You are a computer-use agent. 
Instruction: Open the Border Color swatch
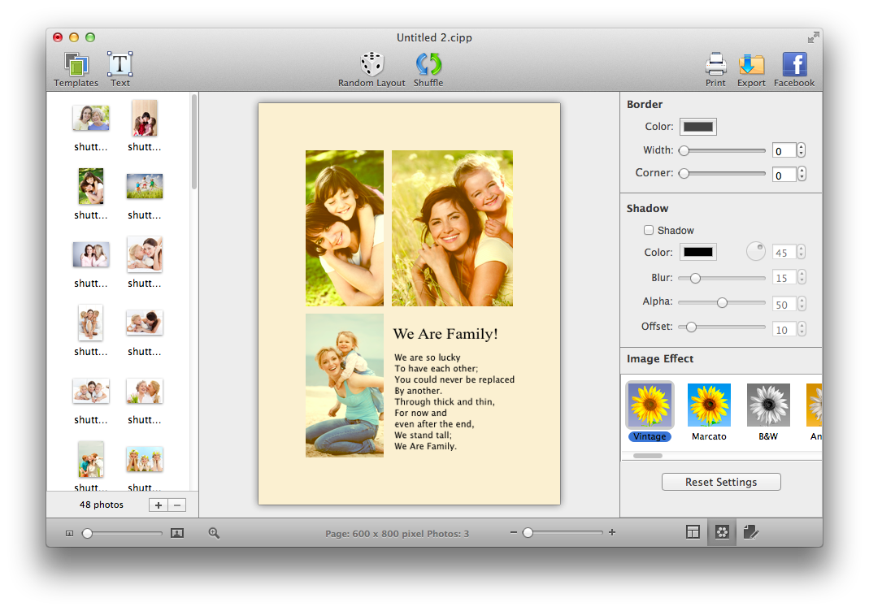click(697, 127)
